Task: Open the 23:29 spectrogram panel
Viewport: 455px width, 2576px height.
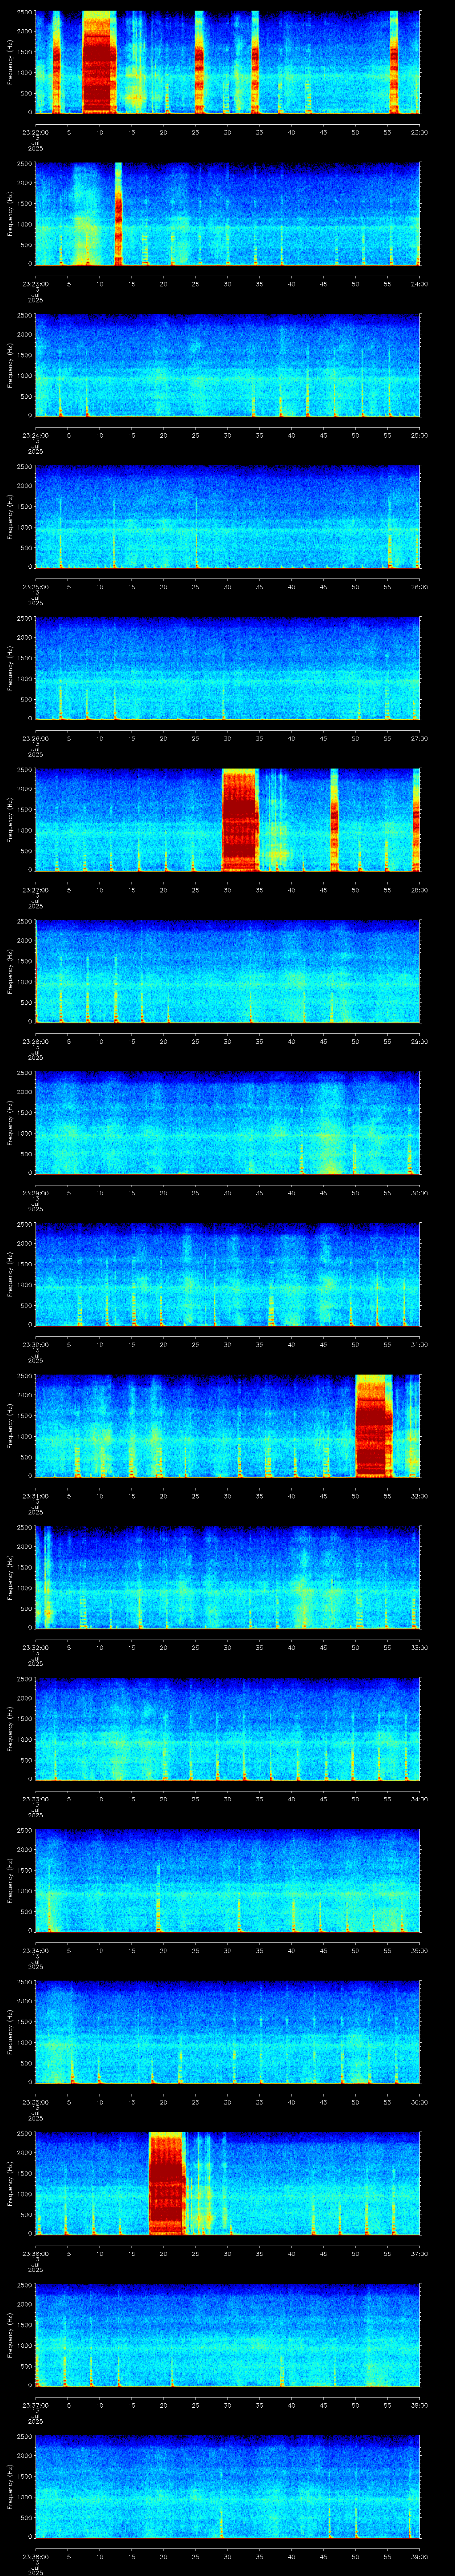Action: tap(227, 1122)
